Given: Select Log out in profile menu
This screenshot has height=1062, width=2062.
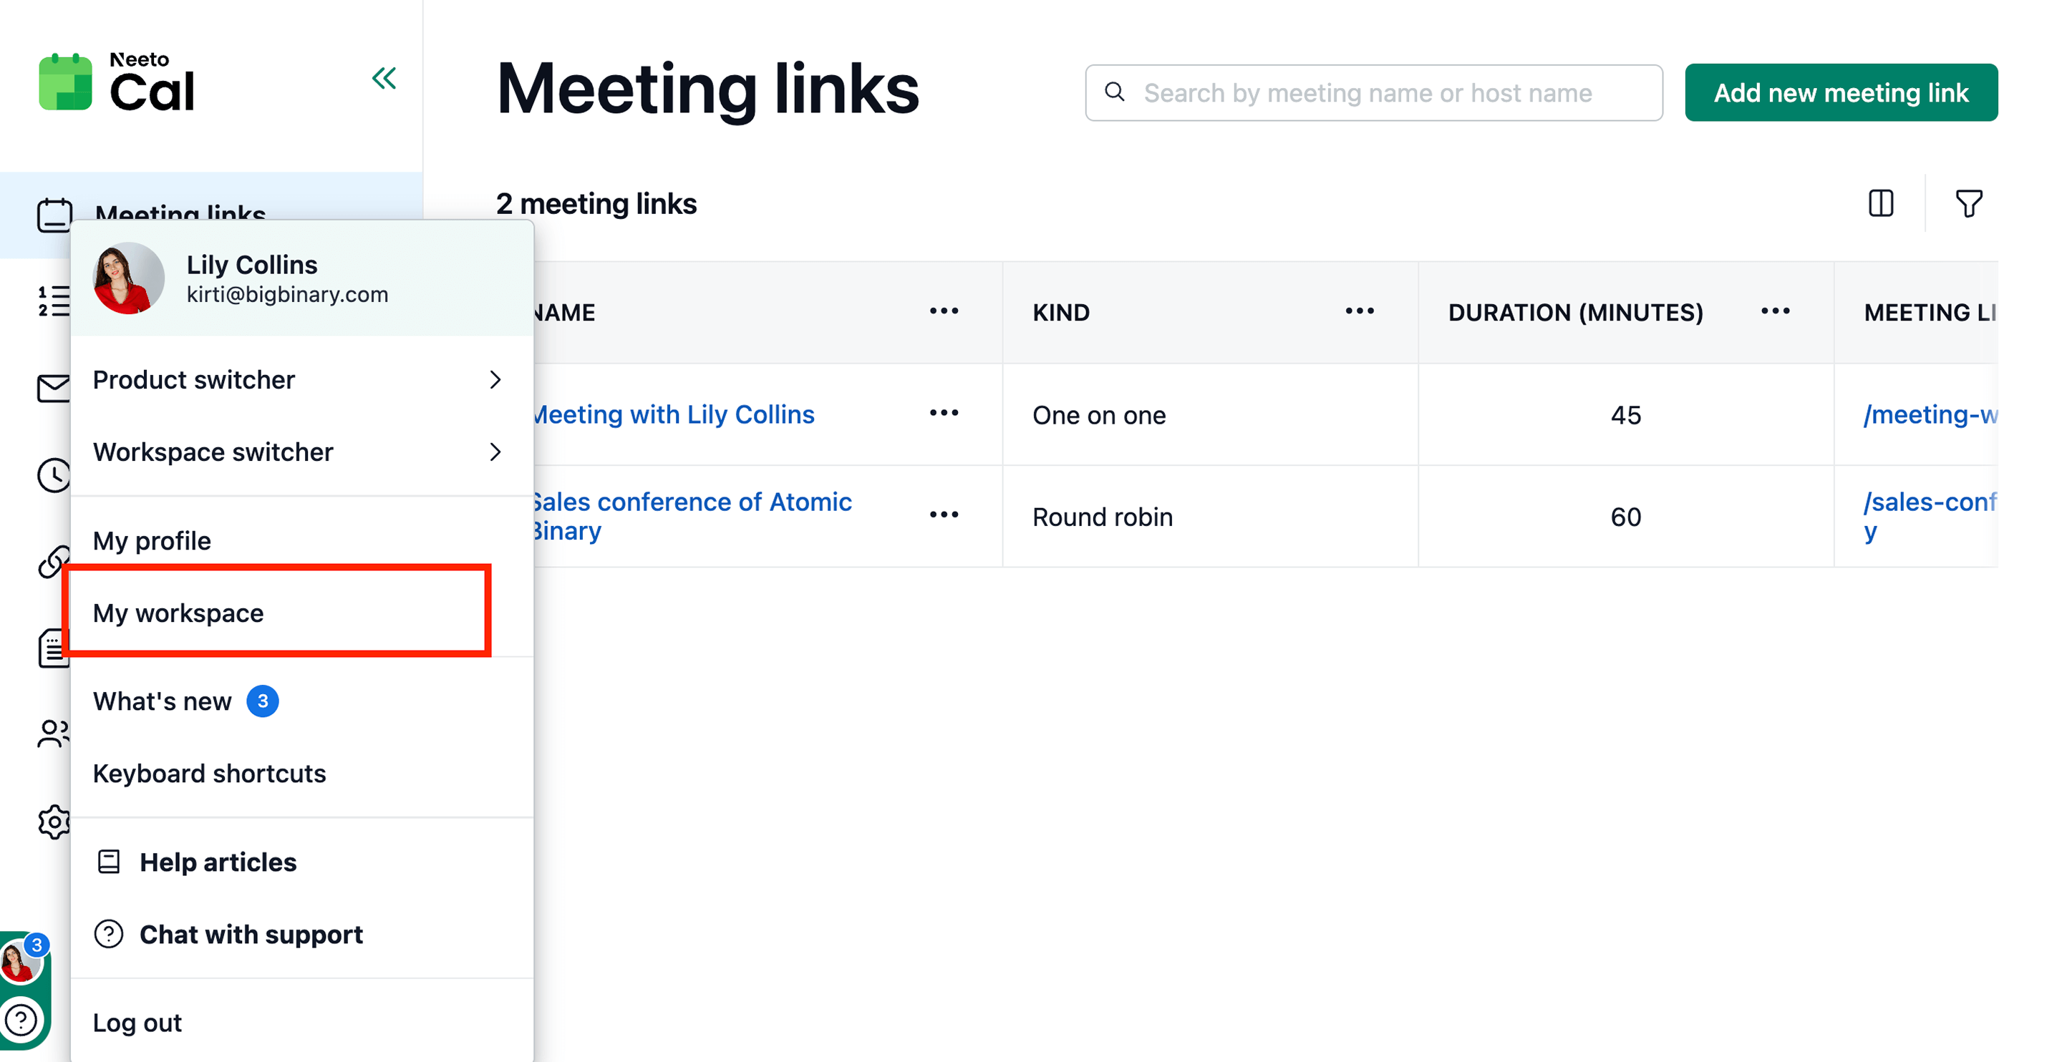Looking at the screenshot, I should click(x=137, y=1023).
